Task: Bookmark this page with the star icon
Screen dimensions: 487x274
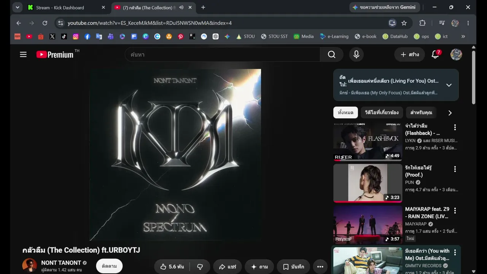Action: 404,23
